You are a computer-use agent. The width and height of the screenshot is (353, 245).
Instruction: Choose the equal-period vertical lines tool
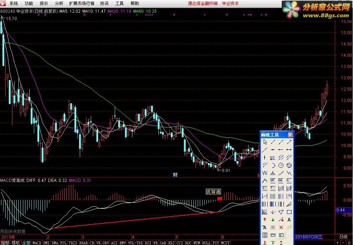point(273,196)
